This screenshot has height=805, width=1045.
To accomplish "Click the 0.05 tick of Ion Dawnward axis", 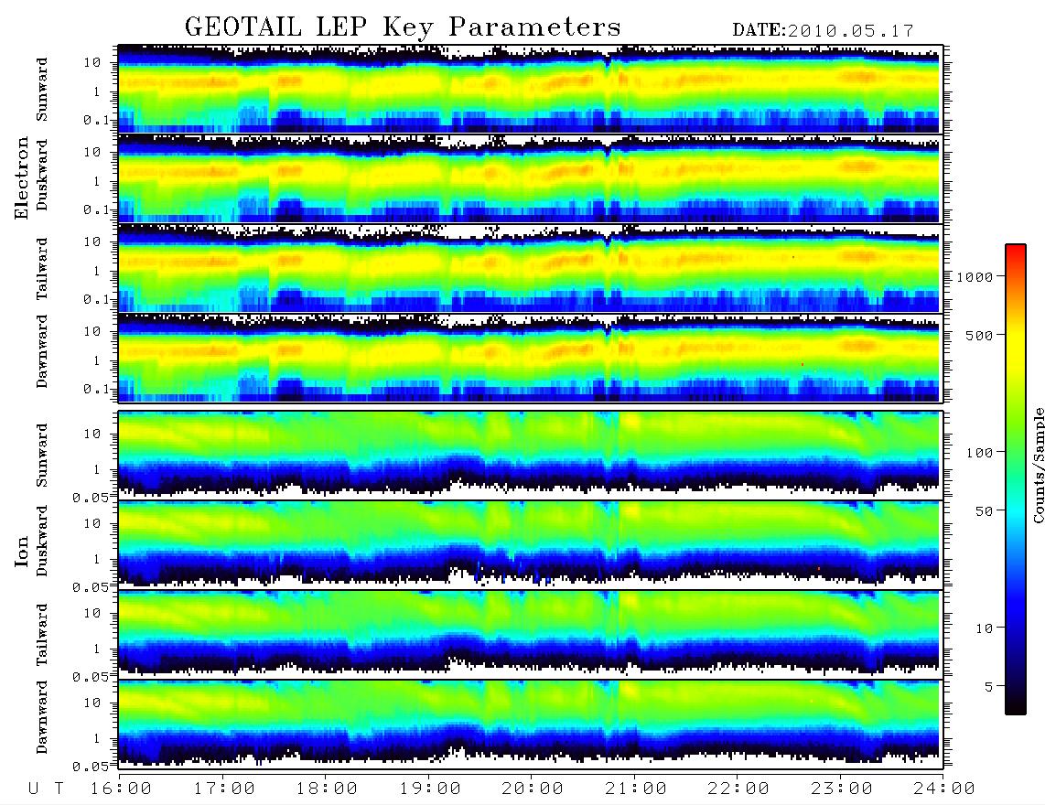I will pos(91,767).
